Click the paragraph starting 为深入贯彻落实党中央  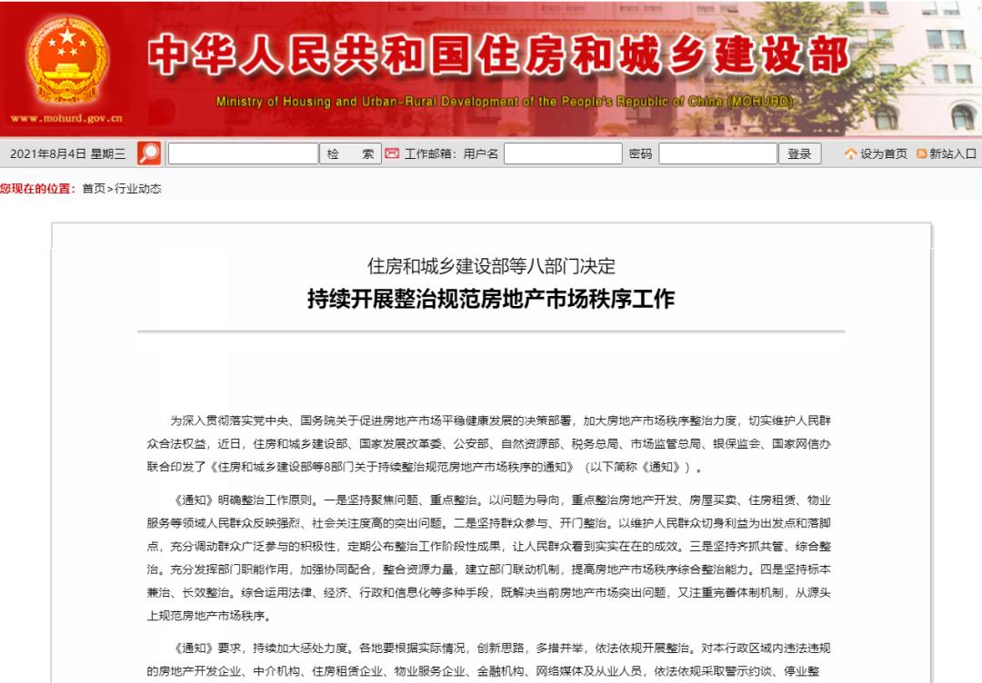(x=488, y=444)
